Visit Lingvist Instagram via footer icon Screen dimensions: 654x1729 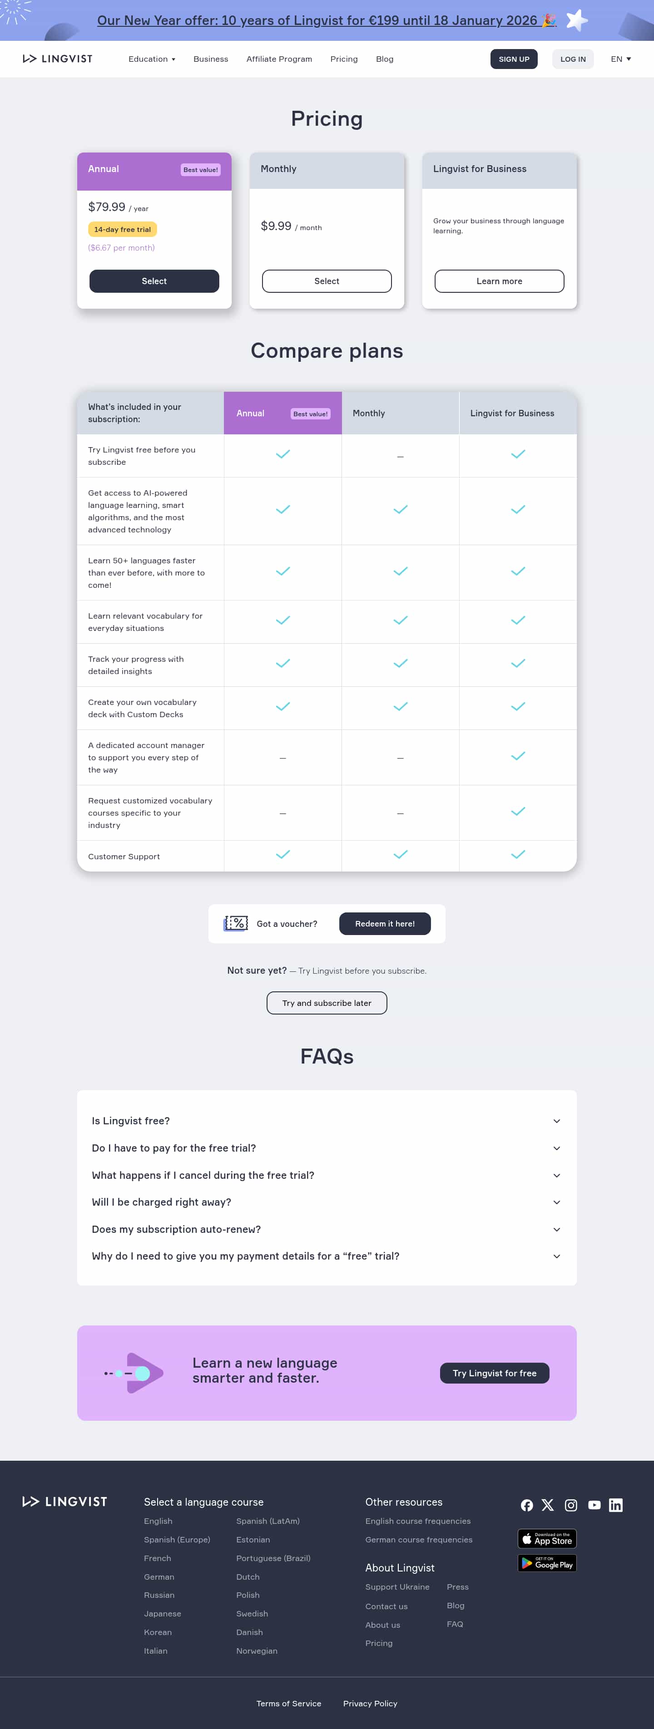click(x=571, y=1505)
